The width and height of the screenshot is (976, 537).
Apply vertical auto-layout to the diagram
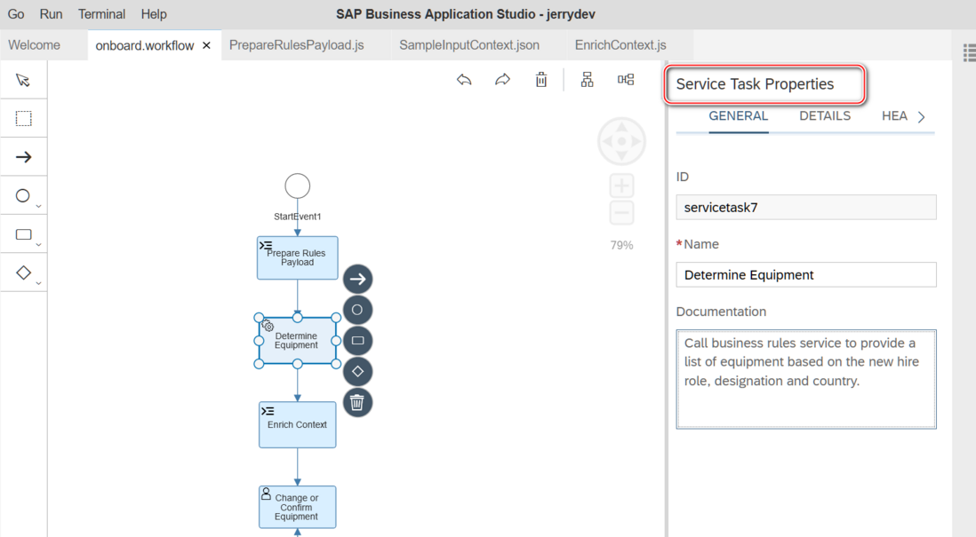pos(587,80)
